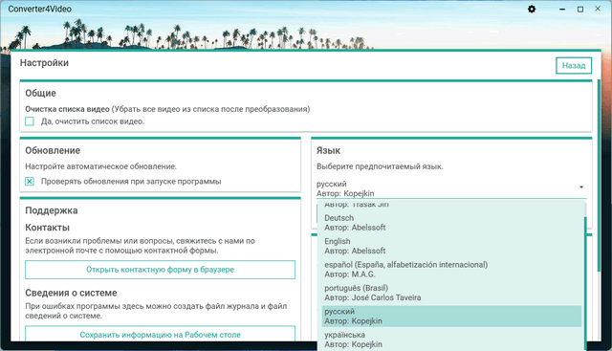Click the 'Сведения о системе' heading
Viewport: 612px width, 351px height.
tap(71, 293)
